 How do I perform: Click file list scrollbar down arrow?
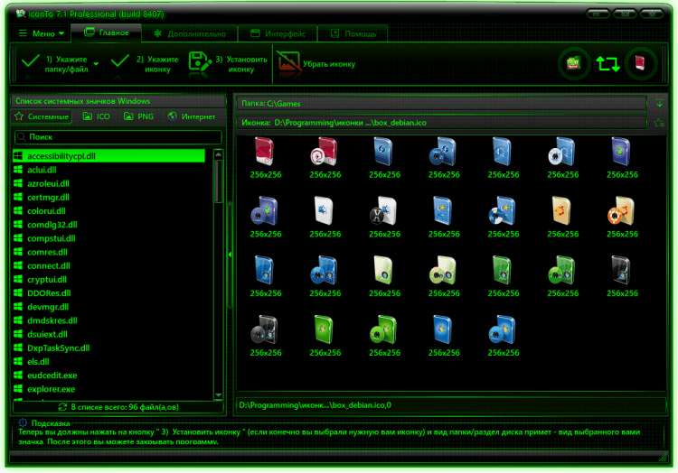click(x=219, y=394)
